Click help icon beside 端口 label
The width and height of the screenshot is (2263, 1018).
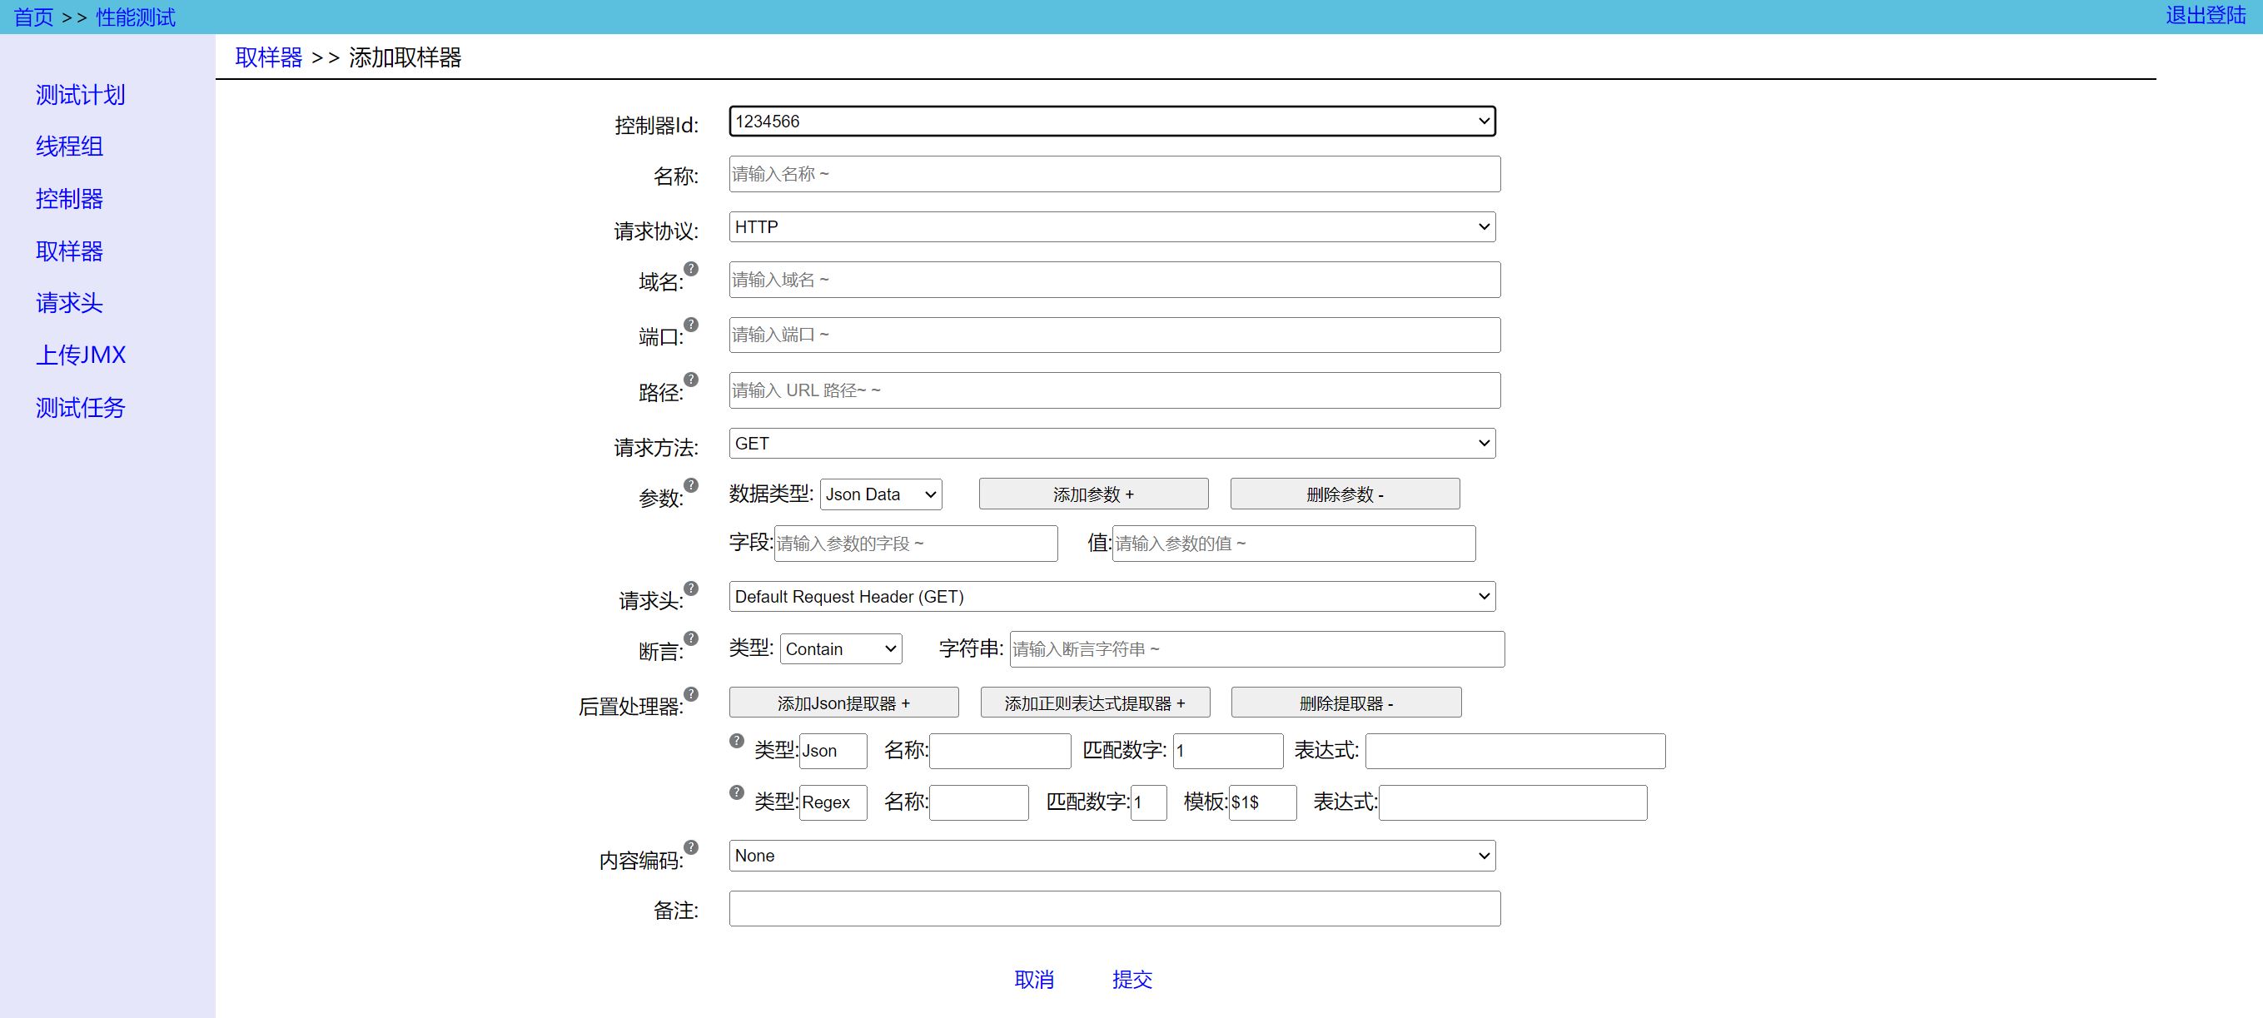pos(691,324)
